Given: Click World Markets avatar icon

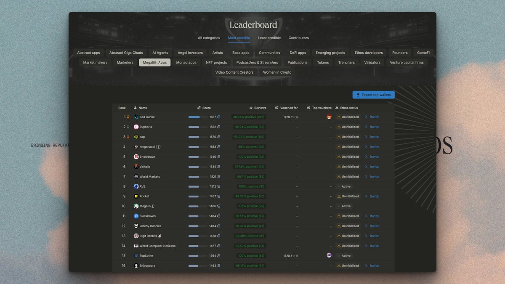Looking at the screenshot, I should tap(136, 177).
